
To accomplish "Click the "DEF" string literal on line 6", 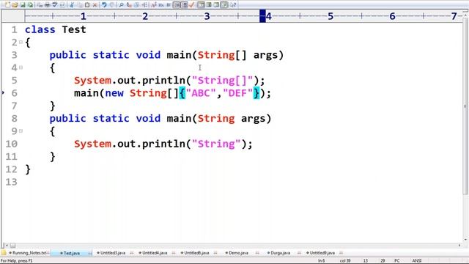I will (x=237, y=93).
